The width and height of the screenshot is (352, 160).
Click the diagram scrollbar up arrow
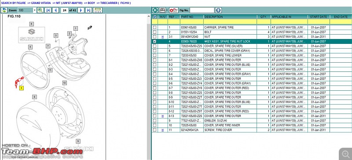point(148,16)
